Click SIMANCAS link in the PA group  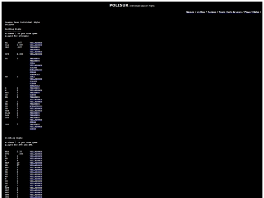(x=35, y=74)
